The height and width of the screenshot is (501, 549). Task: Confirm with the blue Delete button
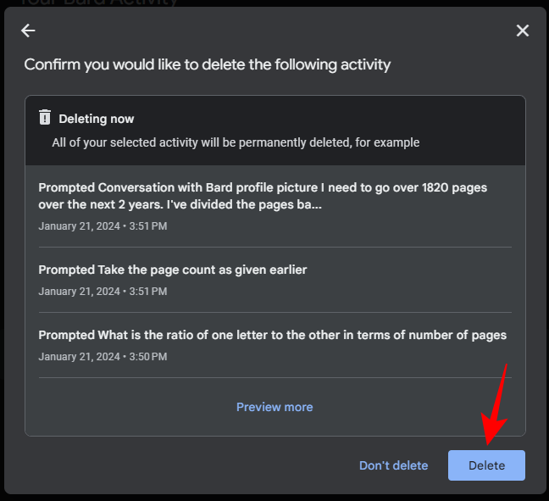coord(486,465)
